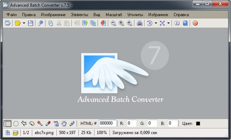Viewport: 231px width, 140px height.
Task: Open the Файл menu
Action: tap(12, 15)
